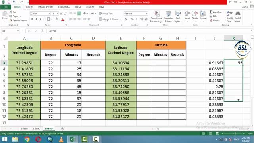The width and height of the screenshot is (254, 143).
Task: Toggle Wrap Text
Action: click(x=106, y=14)
